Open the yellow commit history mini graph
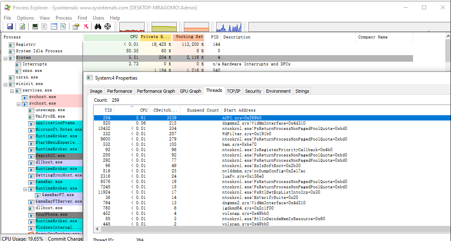 coord(164,27)
